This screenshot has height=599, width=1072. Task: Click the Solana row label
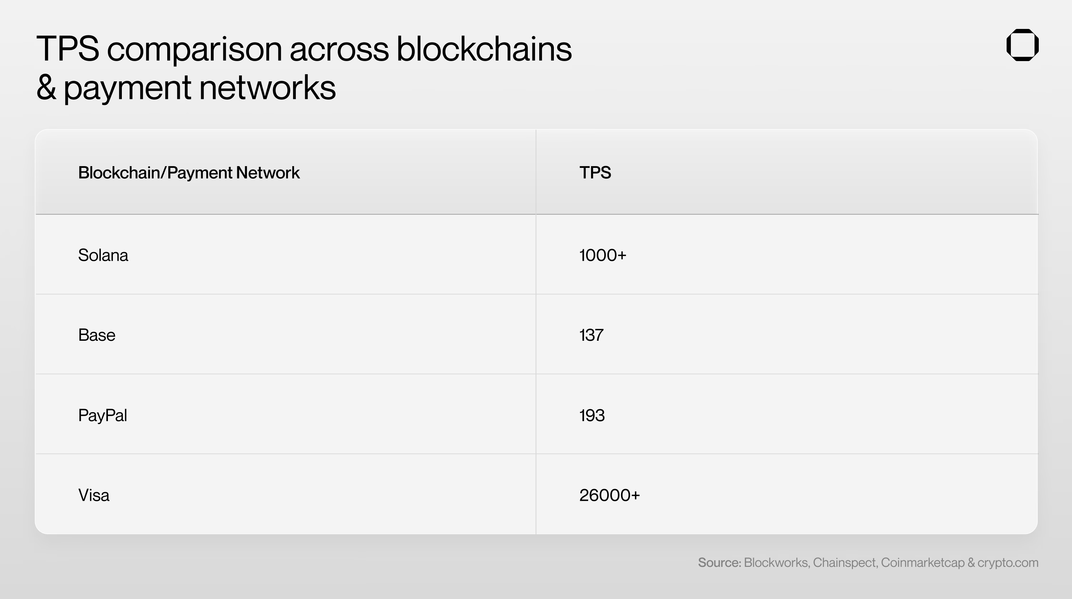[x=103, y=255]
